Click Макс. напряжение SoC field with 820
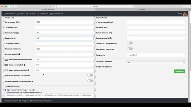 [64, 70]
